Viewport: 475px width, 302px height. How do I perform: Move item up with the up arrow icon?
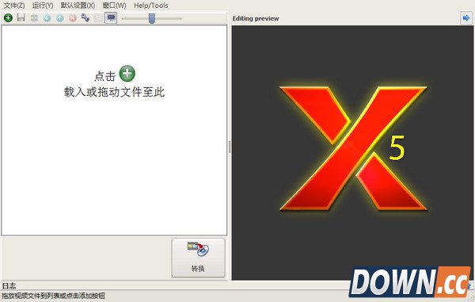(60, 18)
